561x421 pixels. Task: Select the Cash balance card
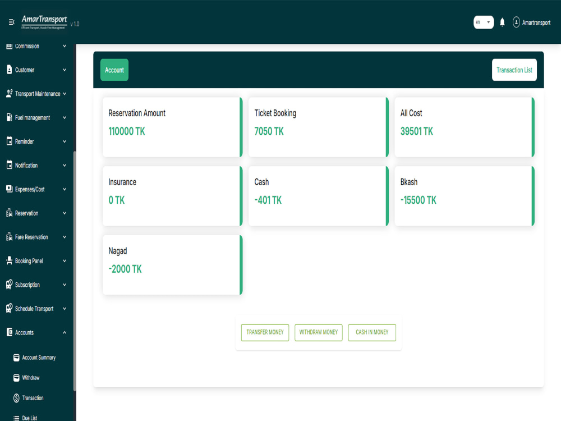click(x=319, y=196)
